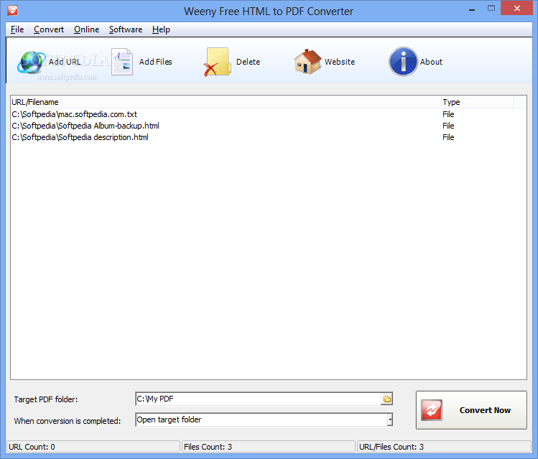This screenshot has height=459, width=538.
Task: Click 'File' type cell of Album-backup.html row
Action: (448, 126)
